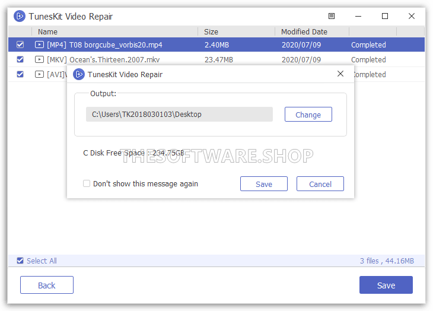
Task: Enable Don't show this message again
Action: pos(87,184)
